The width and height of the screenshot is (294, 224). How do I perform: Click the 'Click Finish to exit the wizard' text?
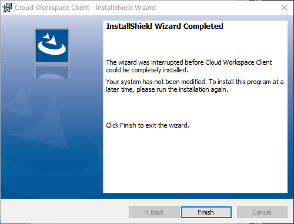pyautogui.click(x=148, y=125)
